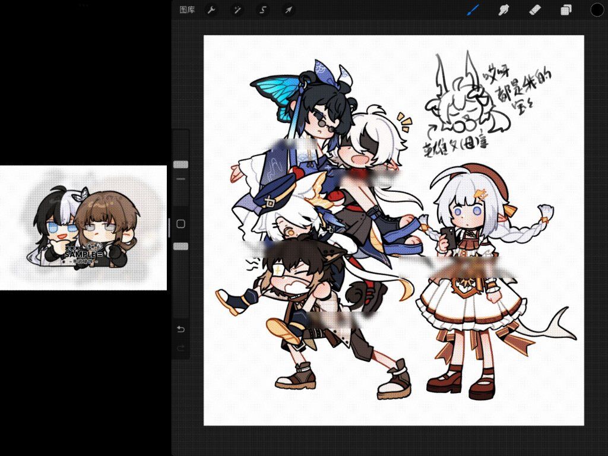Open the Adjustments magic wand menu
Image resolution: width=608 pixels, height=456 pixels.
(x=237, y=10)
